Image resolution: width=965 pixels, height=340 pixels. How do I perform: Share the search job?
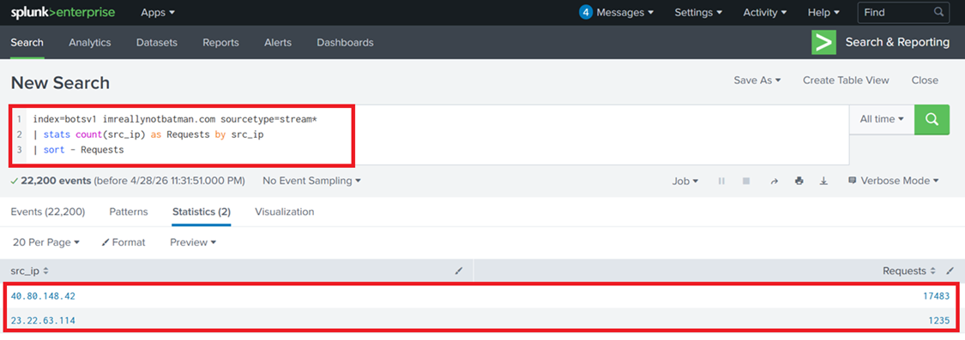click(775, 182)
